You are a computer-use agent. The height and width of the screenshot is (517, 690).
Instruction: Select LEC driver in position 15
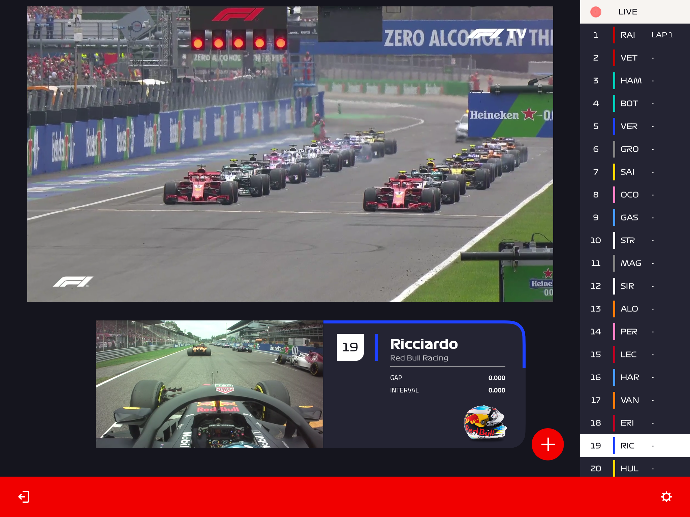point(628,354)
